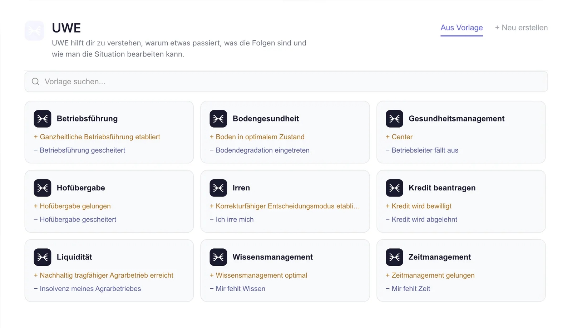Click 'Mir fehlt Zeit' text
This screenshot has height=328, width=572.
point(408,289)
